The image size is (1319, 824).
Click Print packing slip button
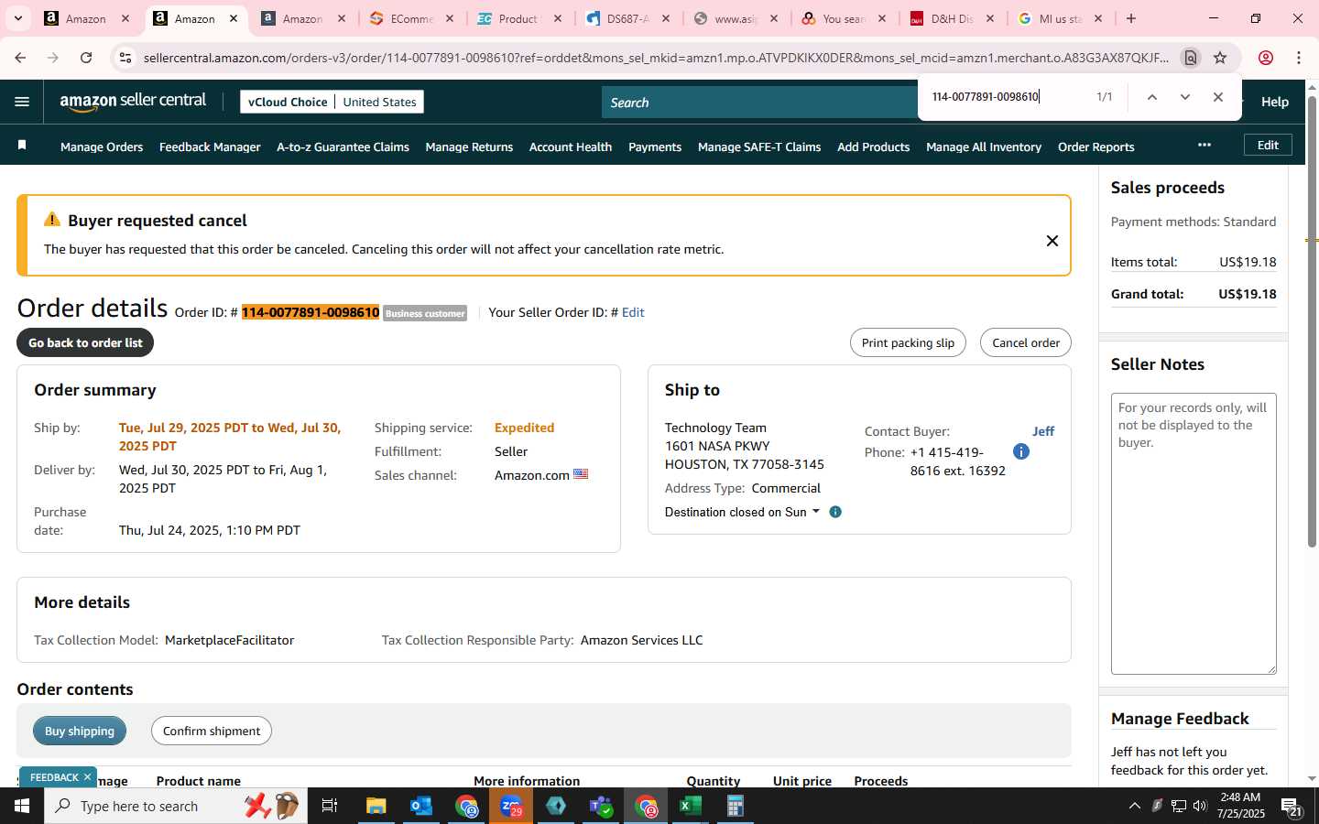coord(908,342)
